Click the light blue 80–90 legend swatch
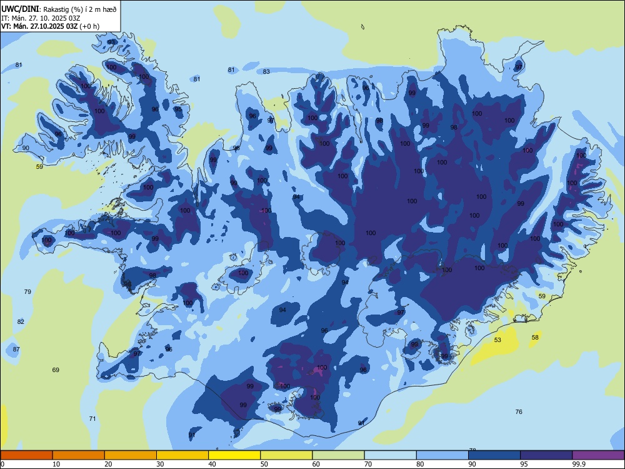This screenshot has width=625, height=469. tap(442, 455)
